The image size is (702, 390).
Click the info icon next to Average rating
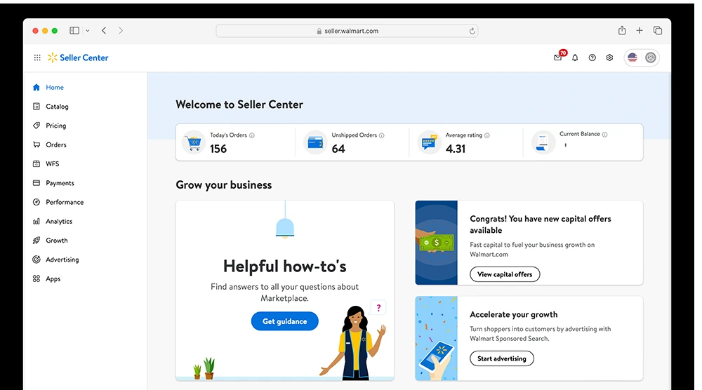486,135
